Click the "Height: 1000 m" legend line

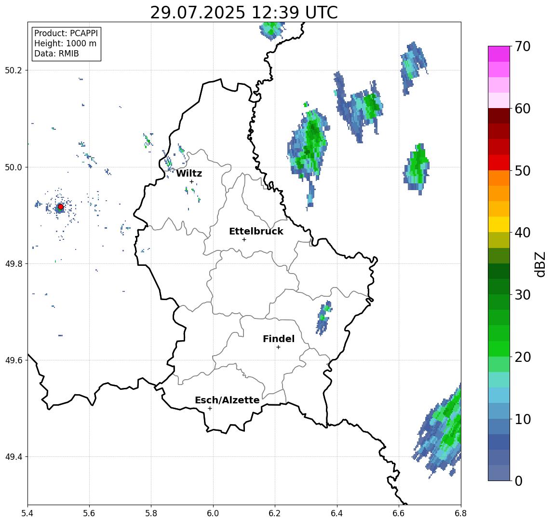pos(65,43)
